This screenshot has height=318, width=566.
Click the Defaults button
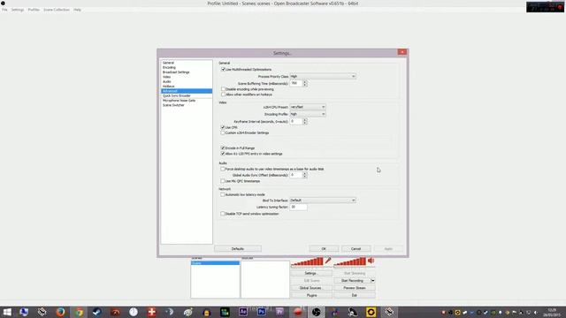[238, 249]
